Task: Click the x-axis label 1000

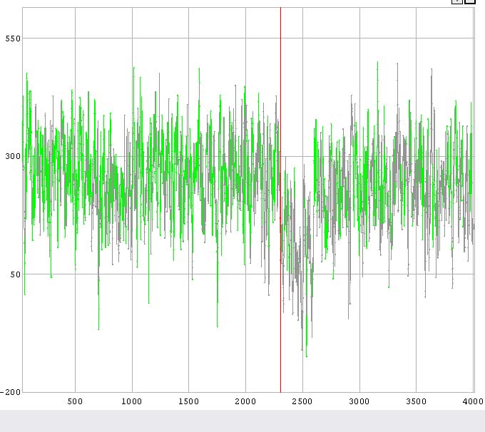Action: (132, 401)
